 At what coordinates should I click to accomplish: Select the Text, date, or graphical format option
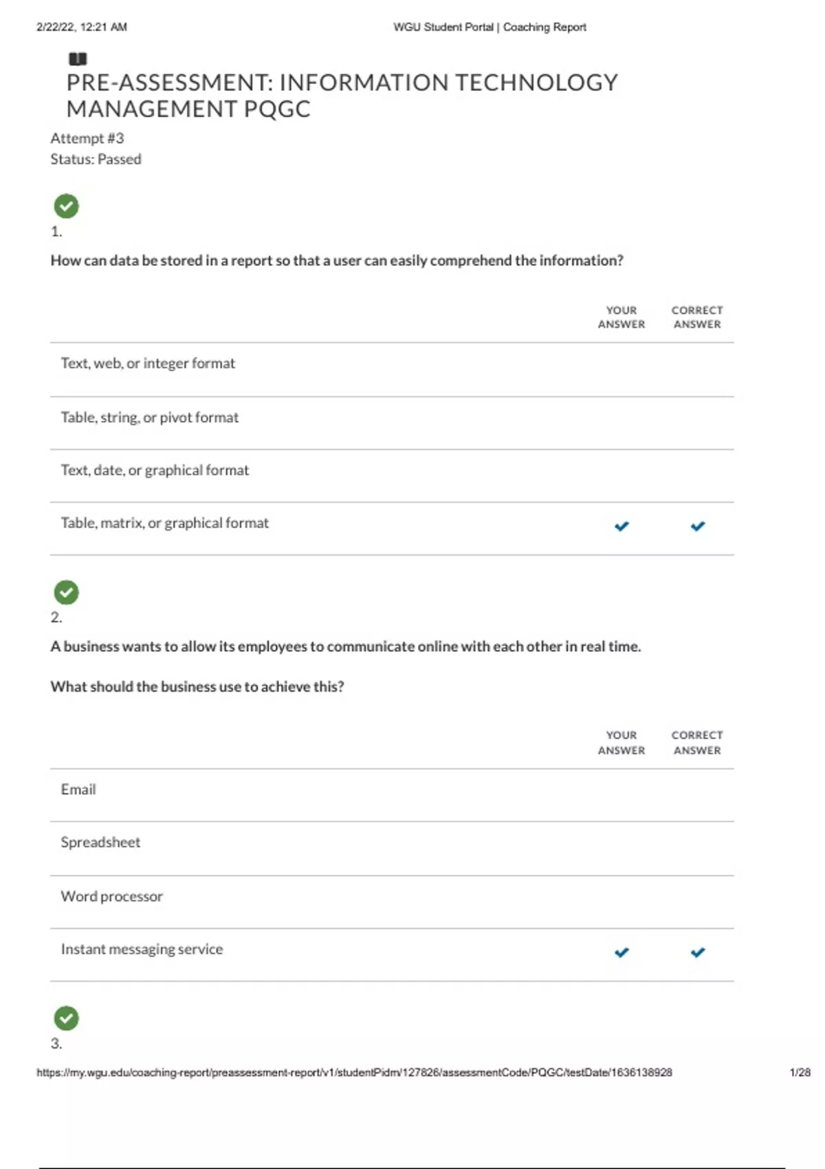click(155, 470)
